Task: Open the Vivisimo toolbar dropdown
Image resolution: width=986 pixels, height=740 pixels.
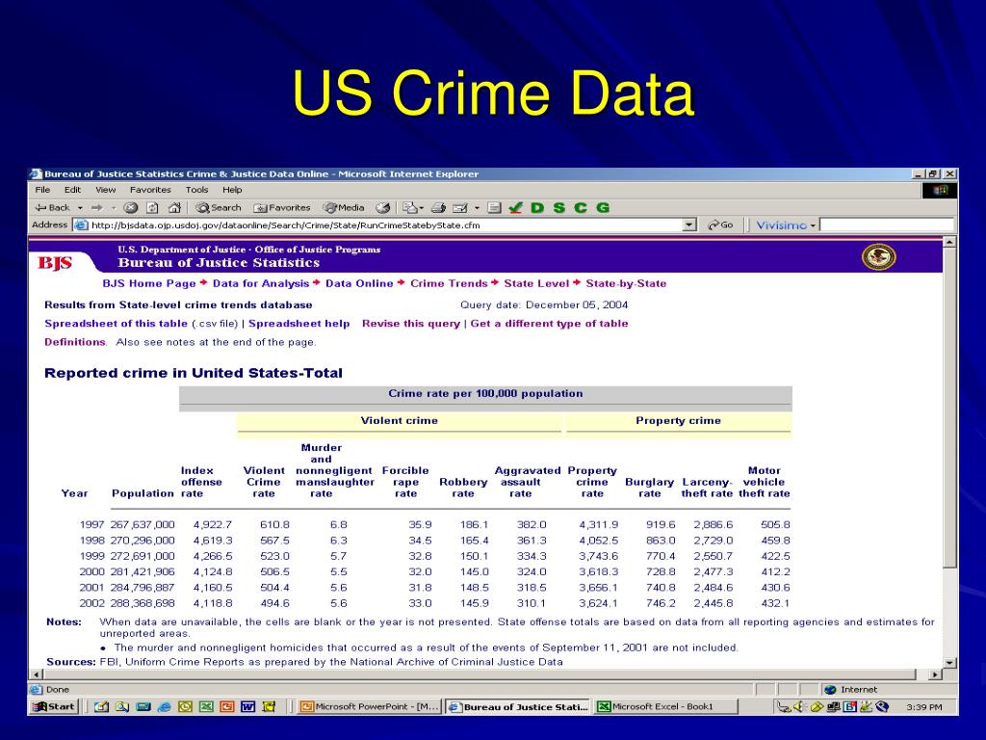Action: (813, 225)
